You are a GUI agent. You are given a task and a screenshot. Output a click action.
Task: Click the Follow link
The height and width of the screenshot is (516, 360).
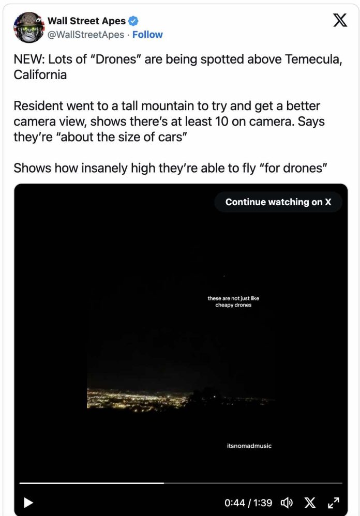(147, 35)
